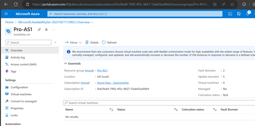Click the Convert to managed wrench icon
This screenshot has width=255, height=126.
point(7,101)
